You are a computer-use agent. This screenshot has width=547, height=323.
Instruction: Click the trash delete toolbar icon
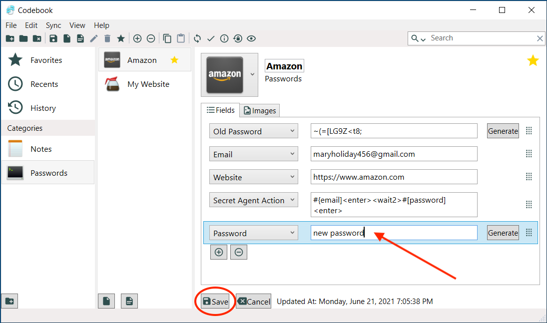(107, 38)
